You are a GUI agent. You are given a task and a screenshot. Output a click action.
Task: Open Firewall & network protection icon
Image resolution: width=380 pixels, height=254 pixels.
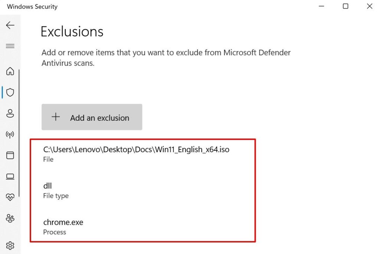10,134
